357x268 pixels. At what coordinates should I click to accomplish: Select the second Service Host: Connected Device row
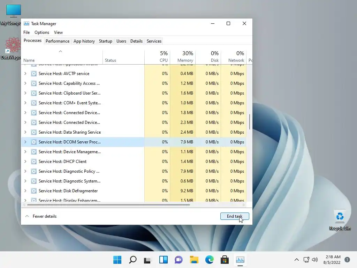(x=134, y=122)
